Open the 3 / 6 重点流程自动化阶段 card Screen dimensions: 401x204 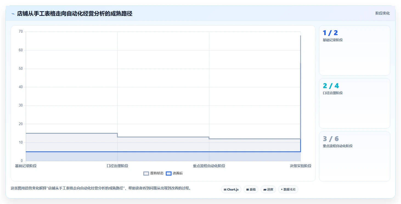coord(354,156)
